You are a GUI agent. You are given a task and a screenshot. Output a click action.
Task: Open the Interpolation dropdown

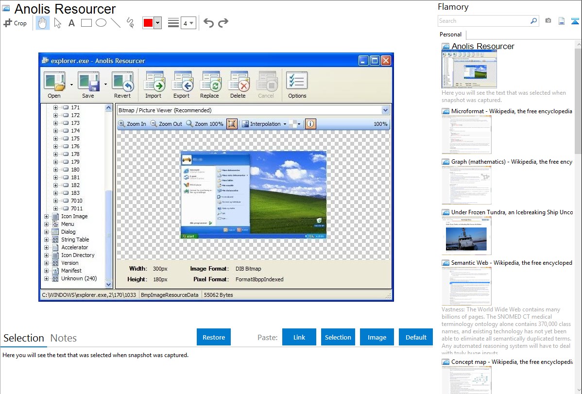click(264, 124)
